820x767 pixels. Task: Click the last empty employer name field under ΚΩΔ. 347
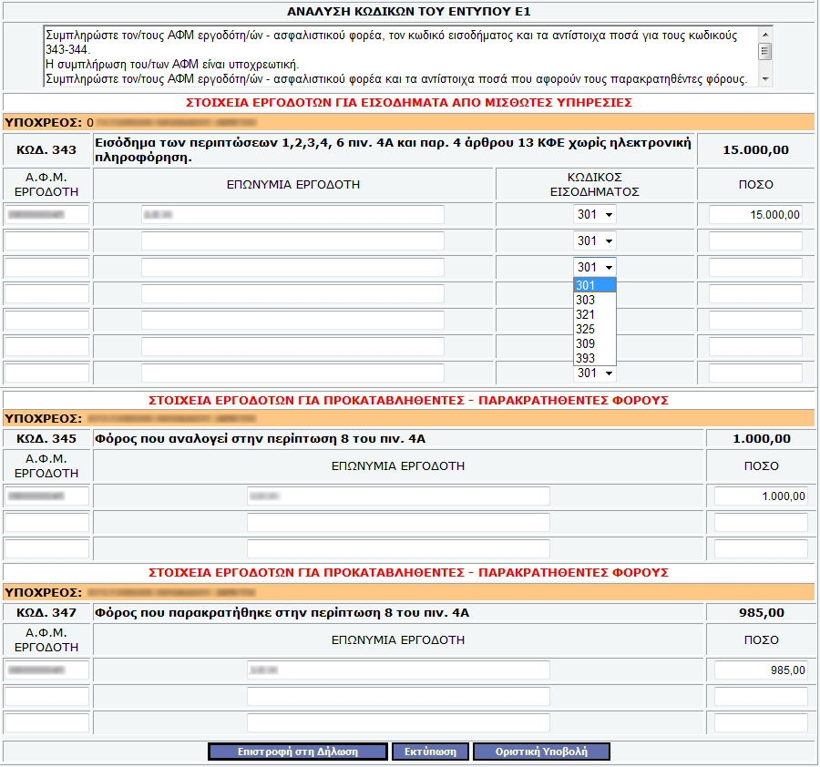click(398, 723)
